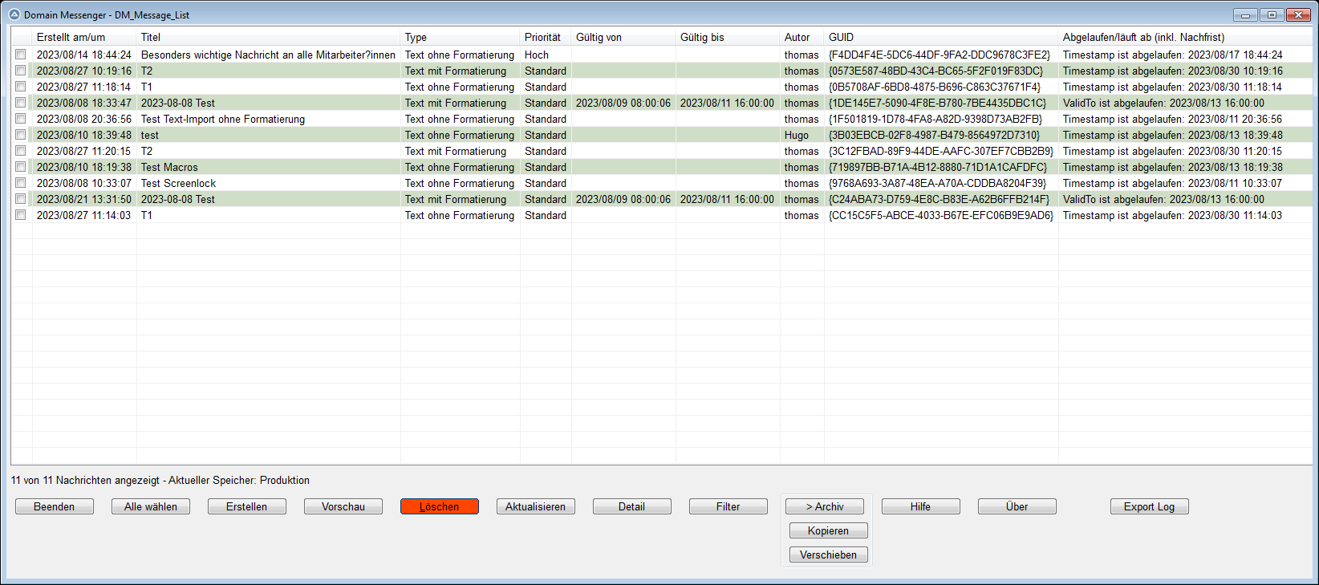Open the Filter options
1319x585 pixels.
pyautogui.click(x=728, y=506)
